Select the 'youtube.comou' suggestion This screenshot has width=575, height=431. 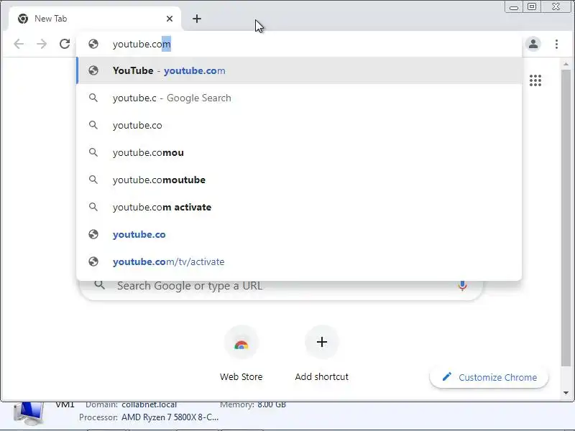(299, 152)
